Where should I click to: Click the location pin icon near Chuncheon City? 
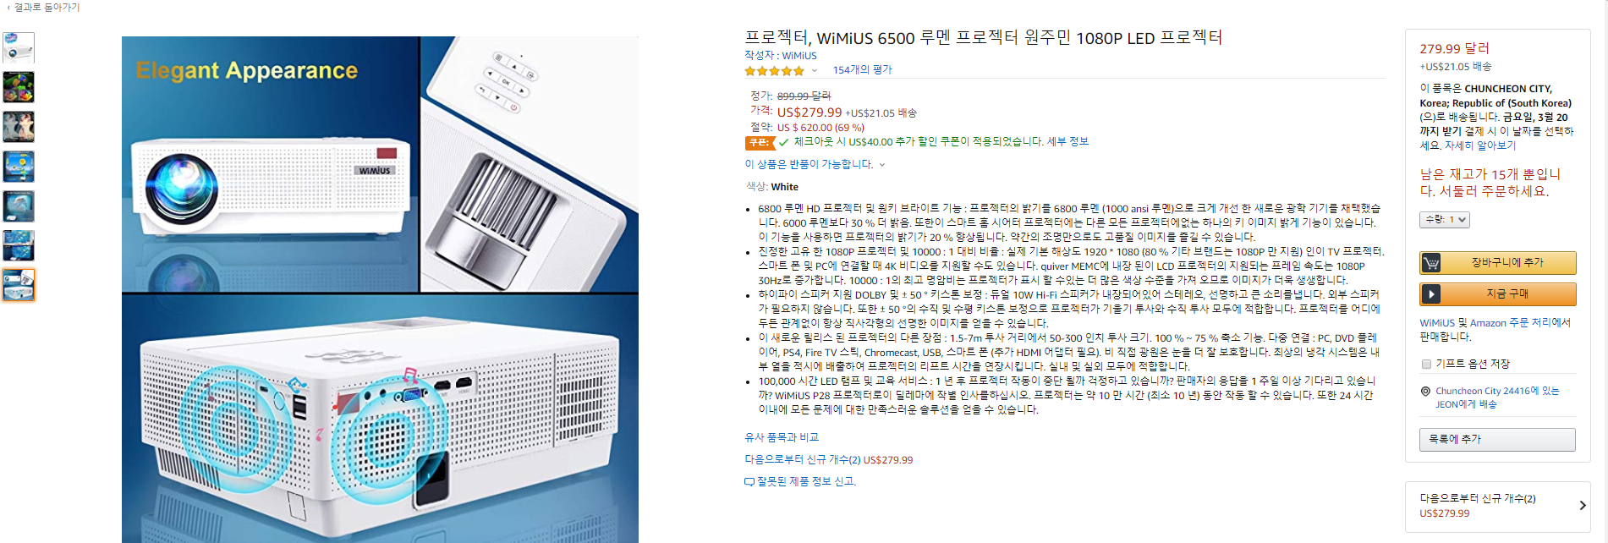click(1426, 392)
